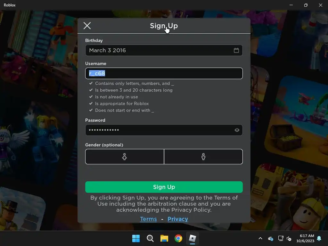Launch Google Chrome from taskbar

[178, 238]
